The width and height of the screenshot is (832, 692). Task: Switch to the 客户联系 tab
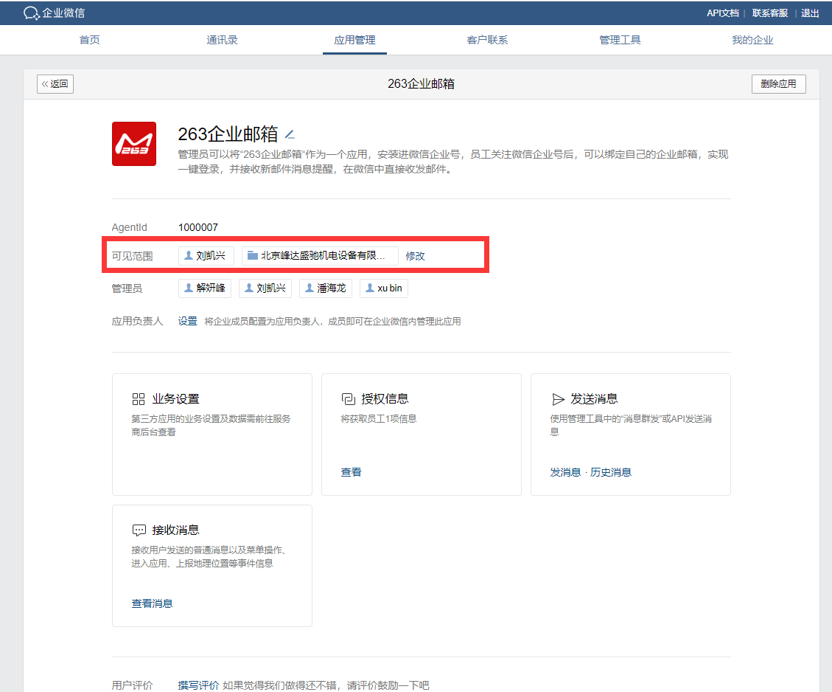click(488, 40)
